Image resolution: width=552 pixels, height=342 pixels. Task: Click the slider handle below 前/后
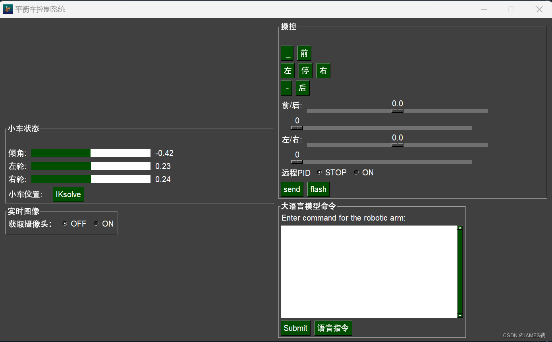point(297,128)
